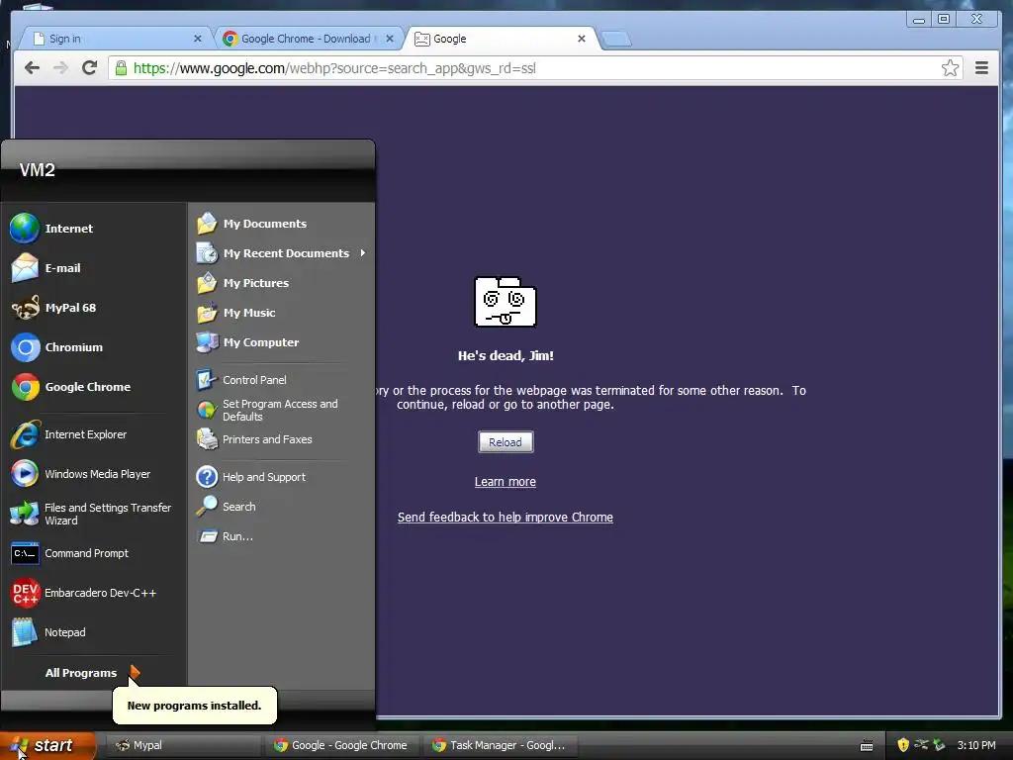The width and height of the screenshot is (1013, 760).
Task: Open Control Panel
Action: pos(282,380)
